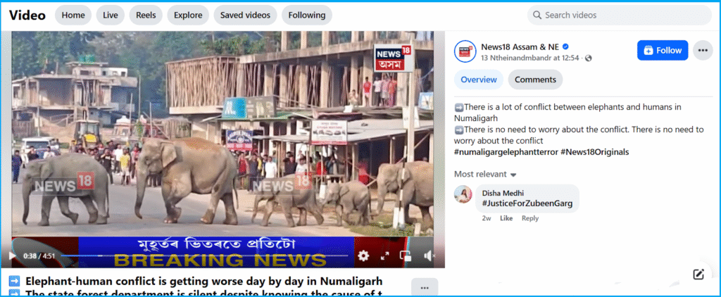
Task: Open three-dot options beside Follow
Action: pyautogui.click(x=703, y=50)
